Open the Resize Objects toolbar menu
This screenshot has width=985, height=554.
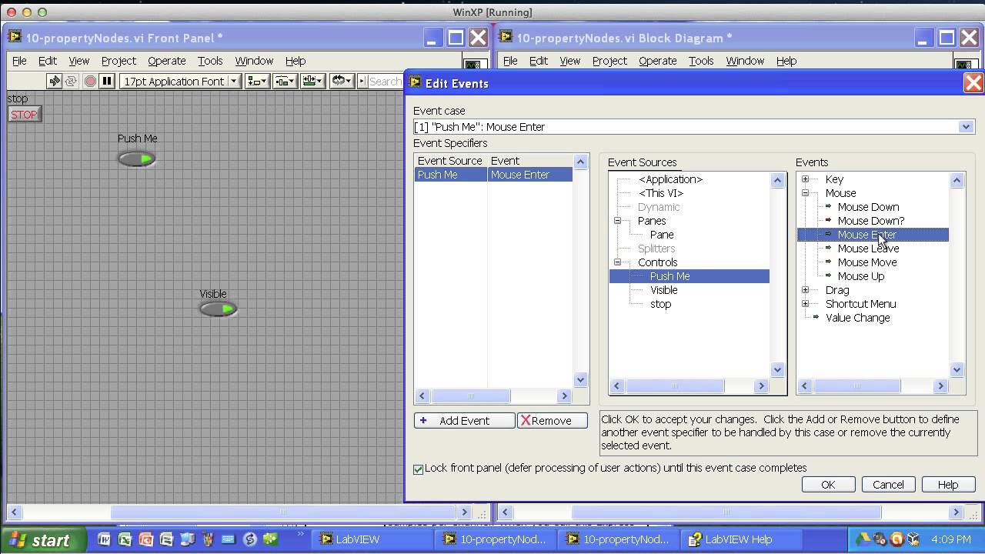coord(312,81)
